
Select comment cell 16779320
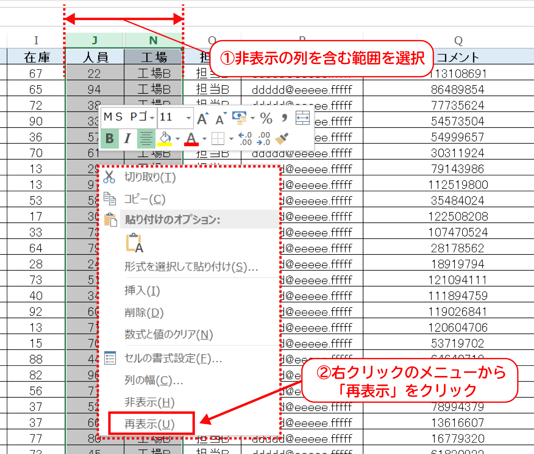(458, 438)
